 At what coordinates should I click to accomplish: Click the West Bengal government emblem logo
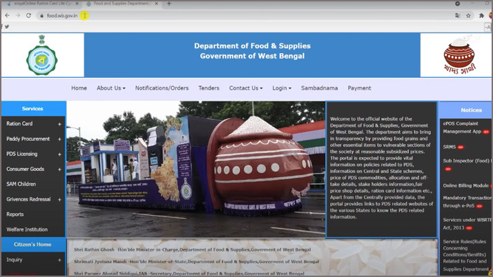42,55
